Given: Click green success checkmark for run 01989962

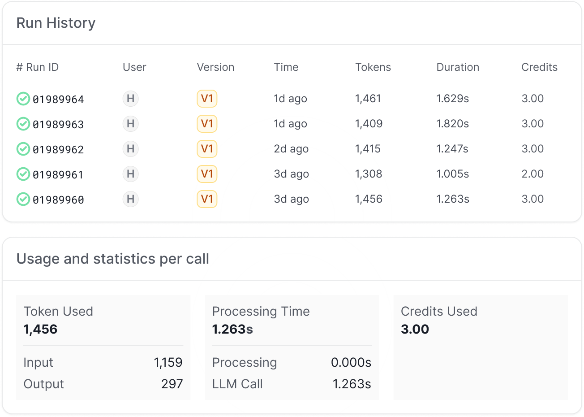Looking at the screenshot, I should tap(23, 149).
